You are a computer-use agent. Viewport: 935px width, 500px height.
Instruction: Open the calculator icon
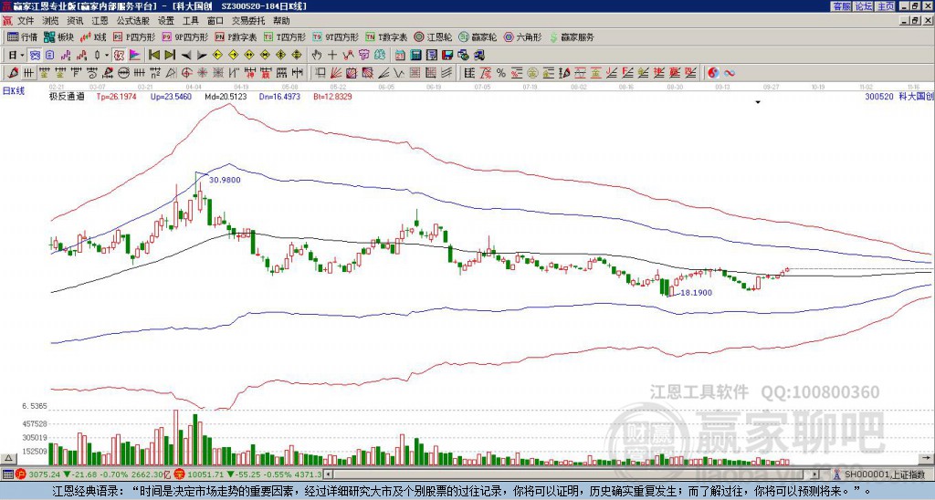coord(416,56)
